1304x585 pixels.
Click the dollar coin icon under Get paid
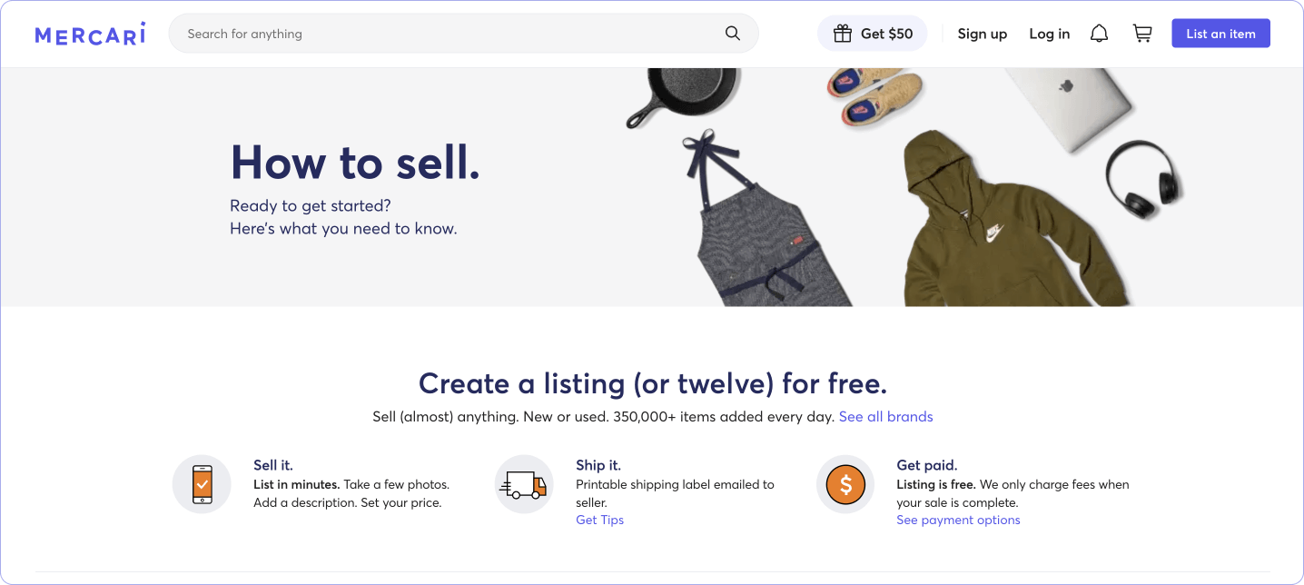(x=845, y=484)
